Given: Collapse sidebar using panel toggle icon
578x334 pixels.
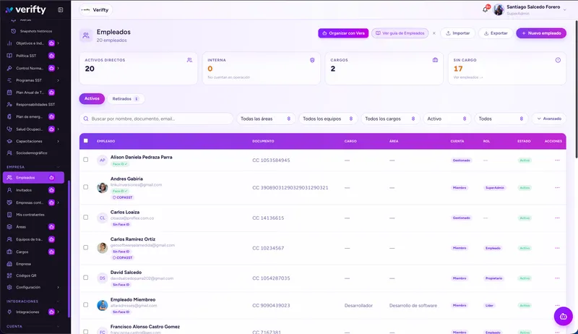Looking at the screenshot, I should point(61,10).
